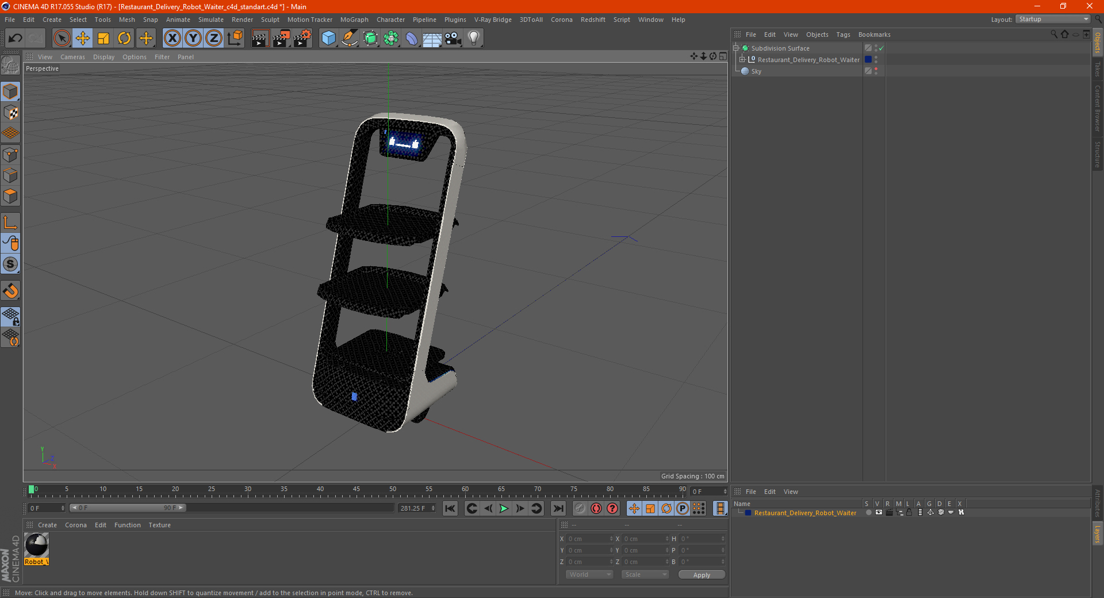Open material manager Texture menu
Image resolution: width=1104 pixels, height=598 pixels.
click(x=159, y=525)
